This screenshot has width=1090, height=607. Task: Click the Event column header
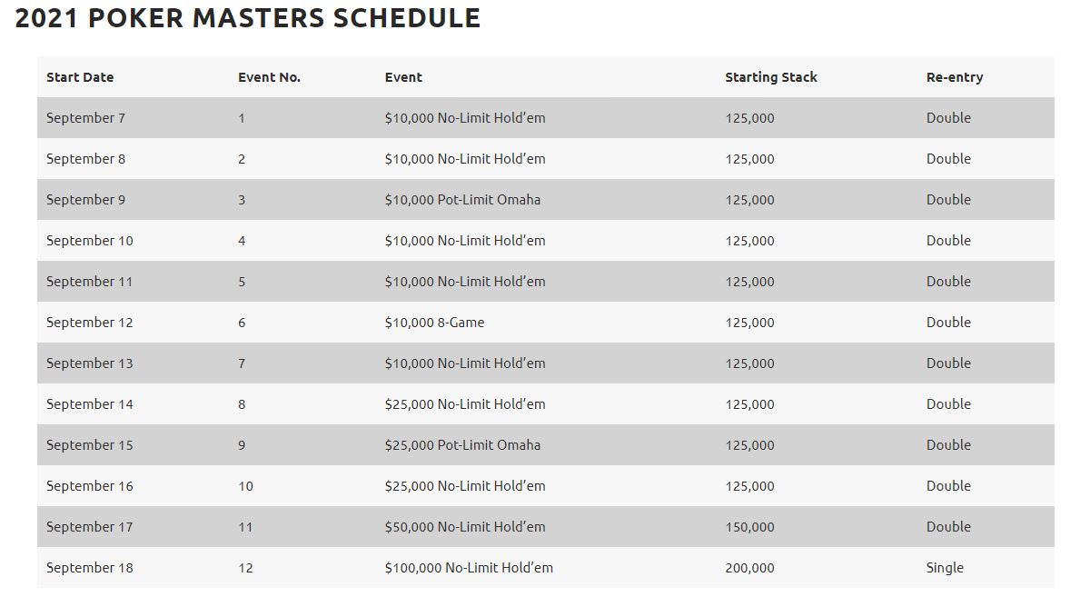click(x=403, y=77)
